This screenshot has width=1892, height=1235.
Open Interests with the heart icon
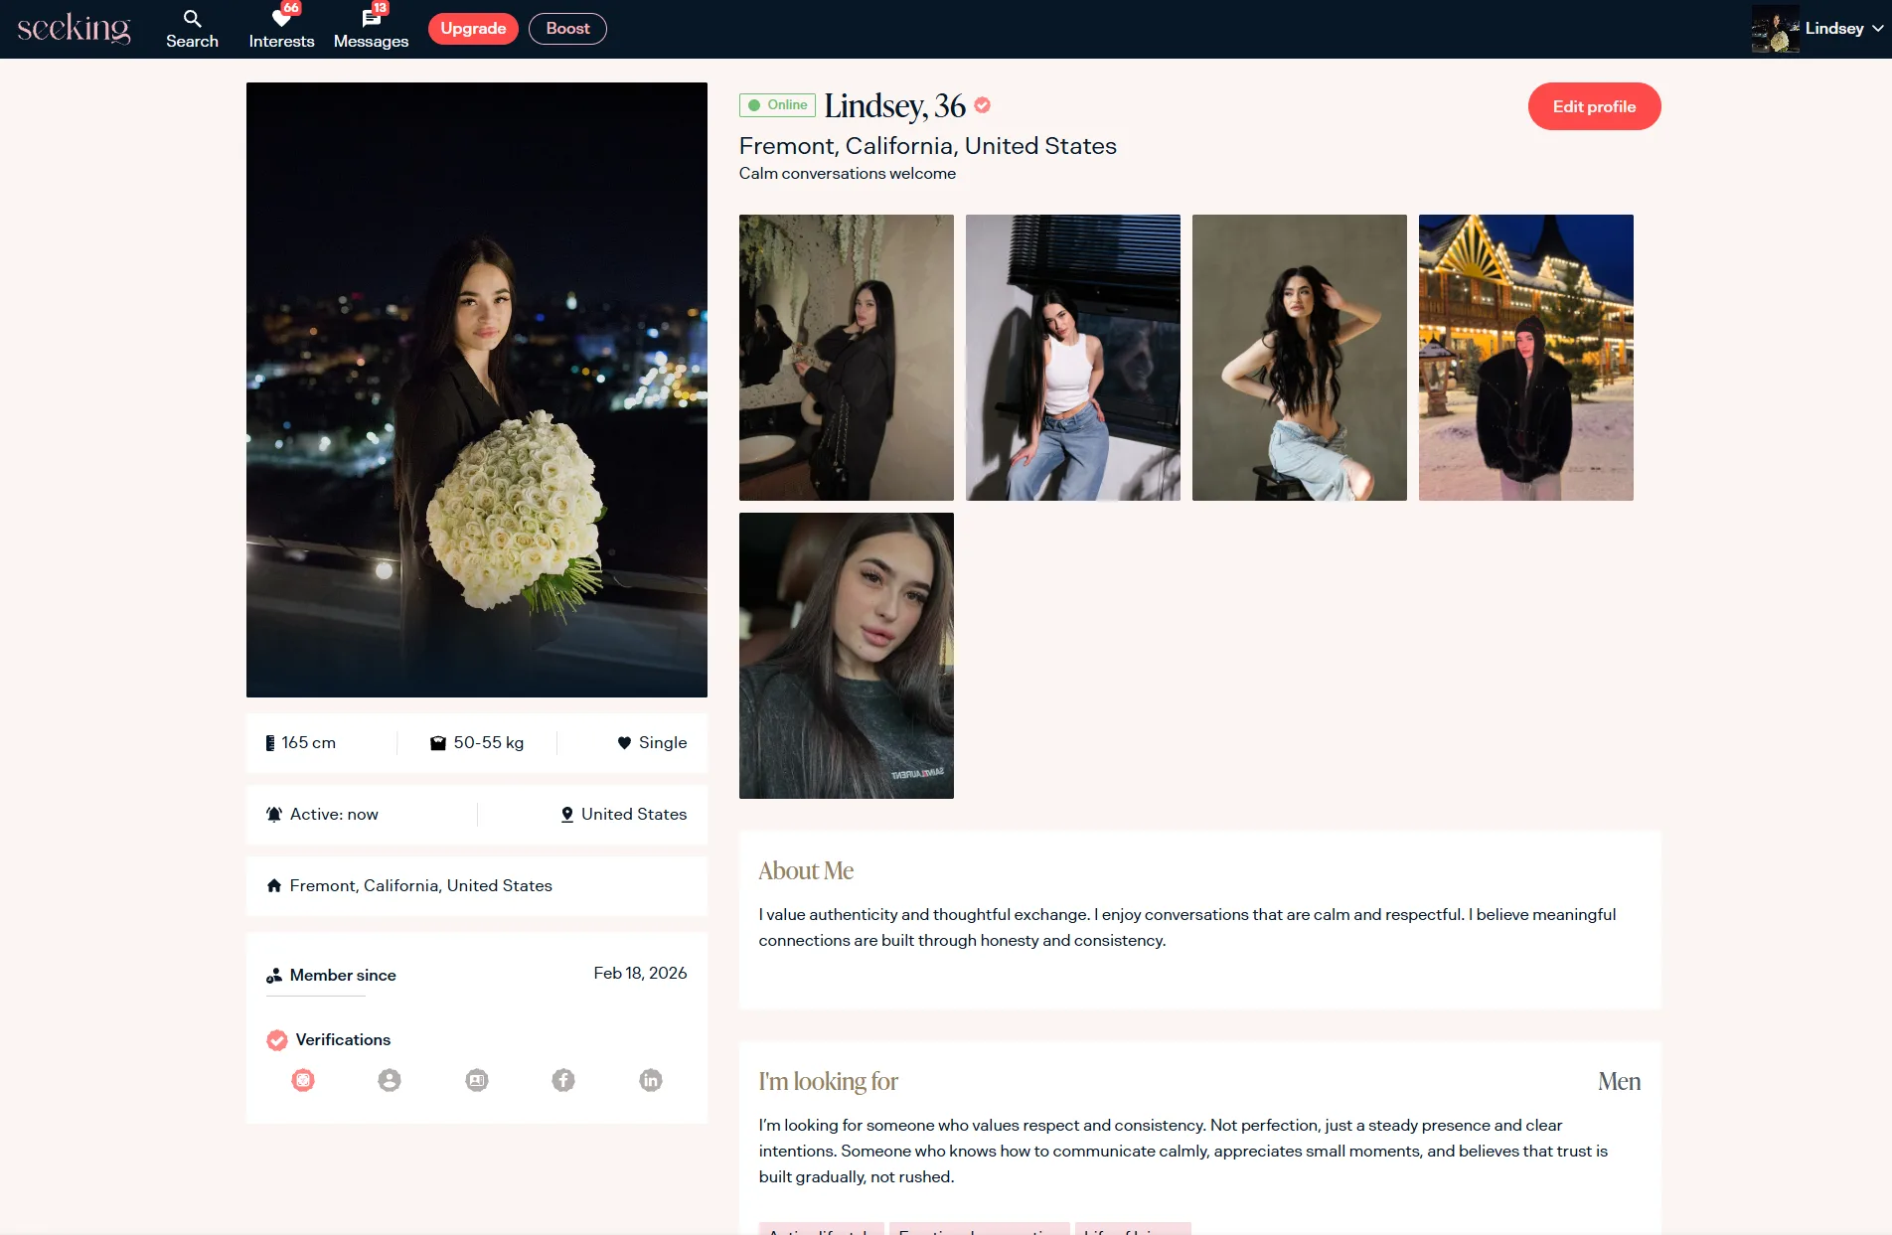[x=281, y=19]
